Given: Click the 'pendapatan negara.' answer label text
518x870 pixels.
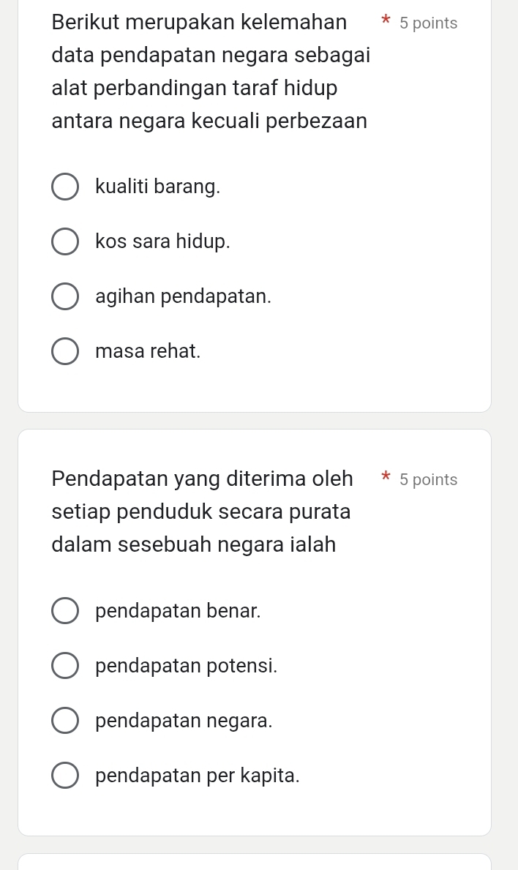Looking at the screenshot, I should (184, 721).
